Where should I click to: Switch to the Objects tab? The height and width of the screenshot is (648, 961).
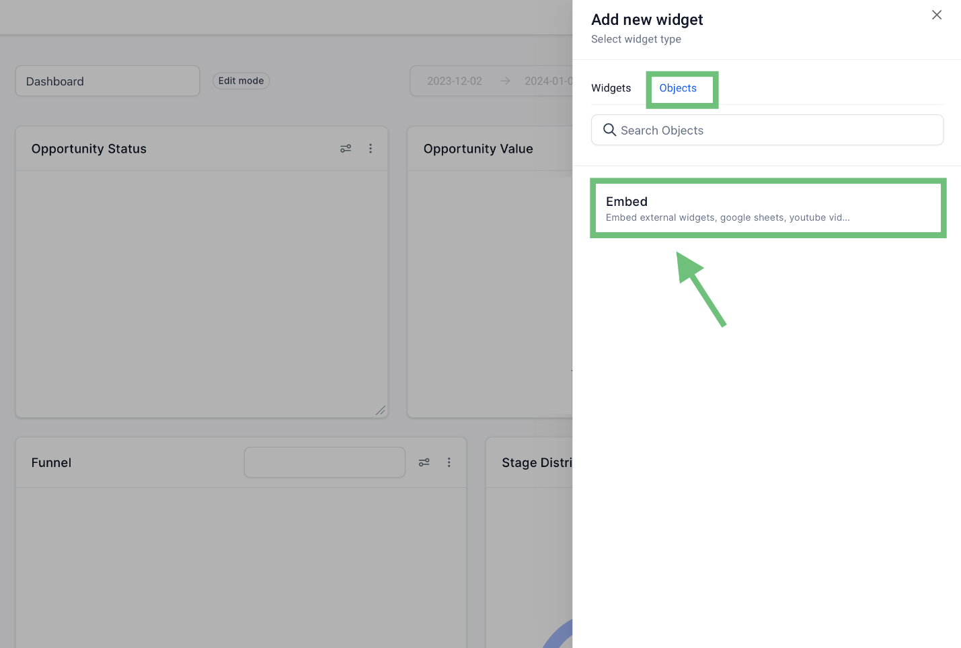(x=678, y=88)
